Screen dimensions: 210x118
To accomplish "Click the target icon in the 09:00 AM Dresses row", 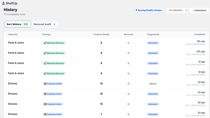I will (x=45, y=104).
